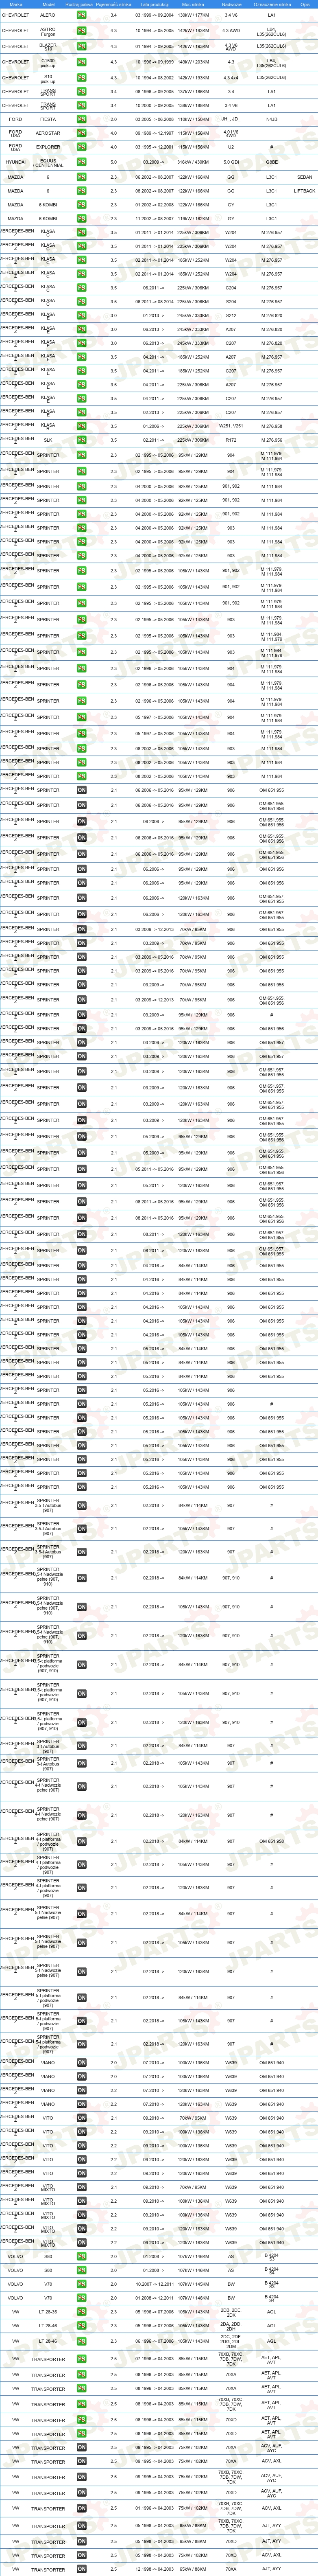
Task: Click the Model column header
Action: 48,4
